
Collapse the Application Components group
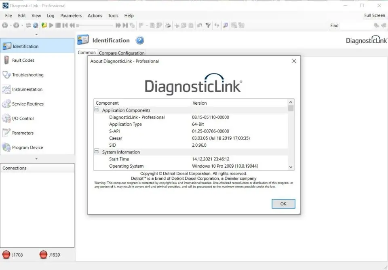[97, 110]
